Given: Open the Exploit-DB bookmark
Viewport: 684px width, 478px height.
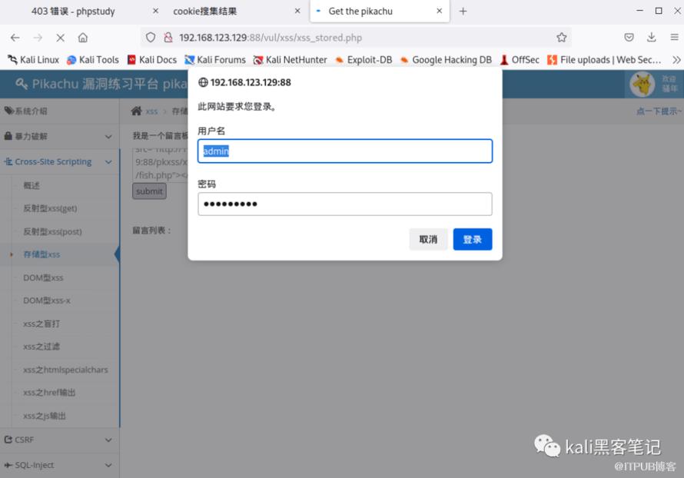Looking at the screenshot, I should 364,60.
